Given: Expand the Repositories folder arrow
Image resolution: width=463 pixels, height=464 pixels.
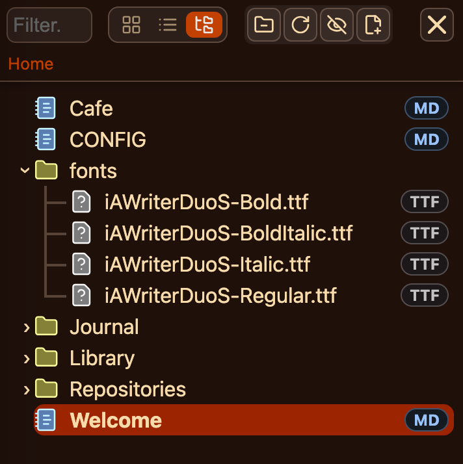Looking at the screenshot, I should point(26,389).
